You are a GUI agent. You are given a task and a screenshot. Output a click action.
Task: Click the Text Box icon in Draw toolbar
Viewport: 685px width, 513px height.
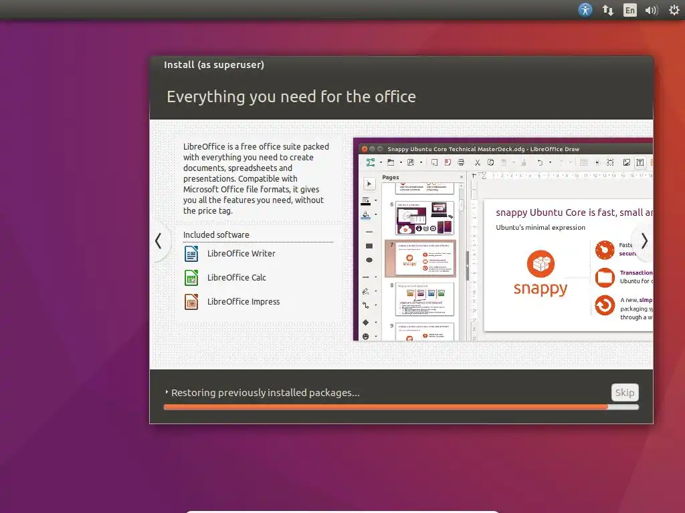point(640,163)
